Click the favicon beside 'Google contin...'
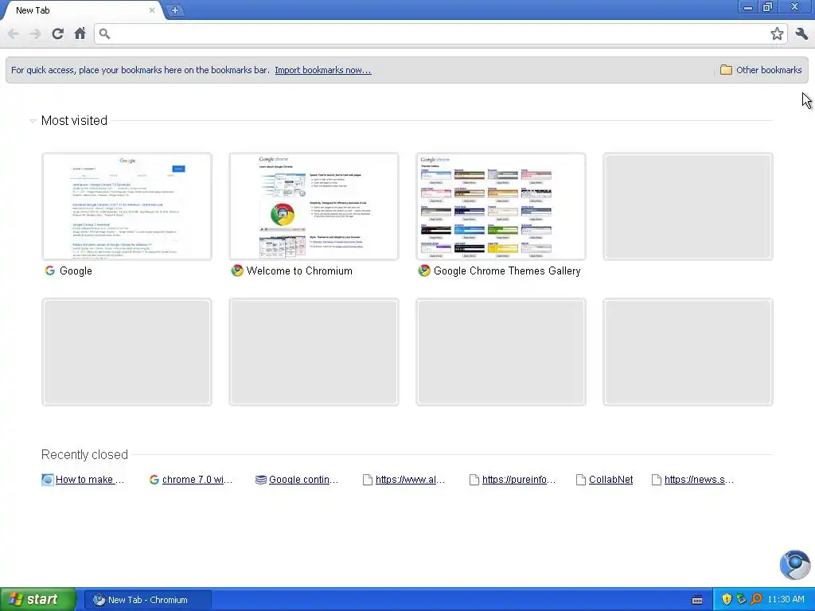Viewport: 815px width, 611px height. tap(261, 480)
